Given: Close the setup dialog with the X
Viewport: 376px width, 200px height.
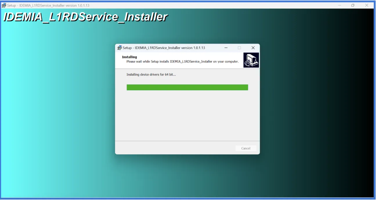Looking at the screenshot, I should point(253,48).
